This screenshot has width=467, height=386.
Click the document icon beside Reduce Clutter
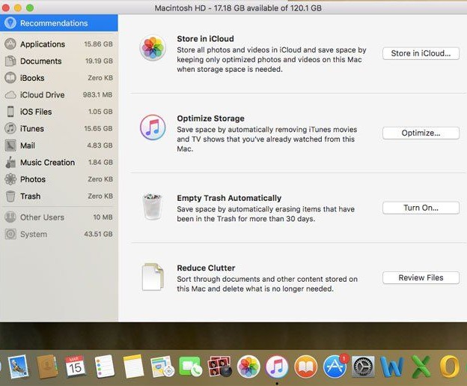153,277
